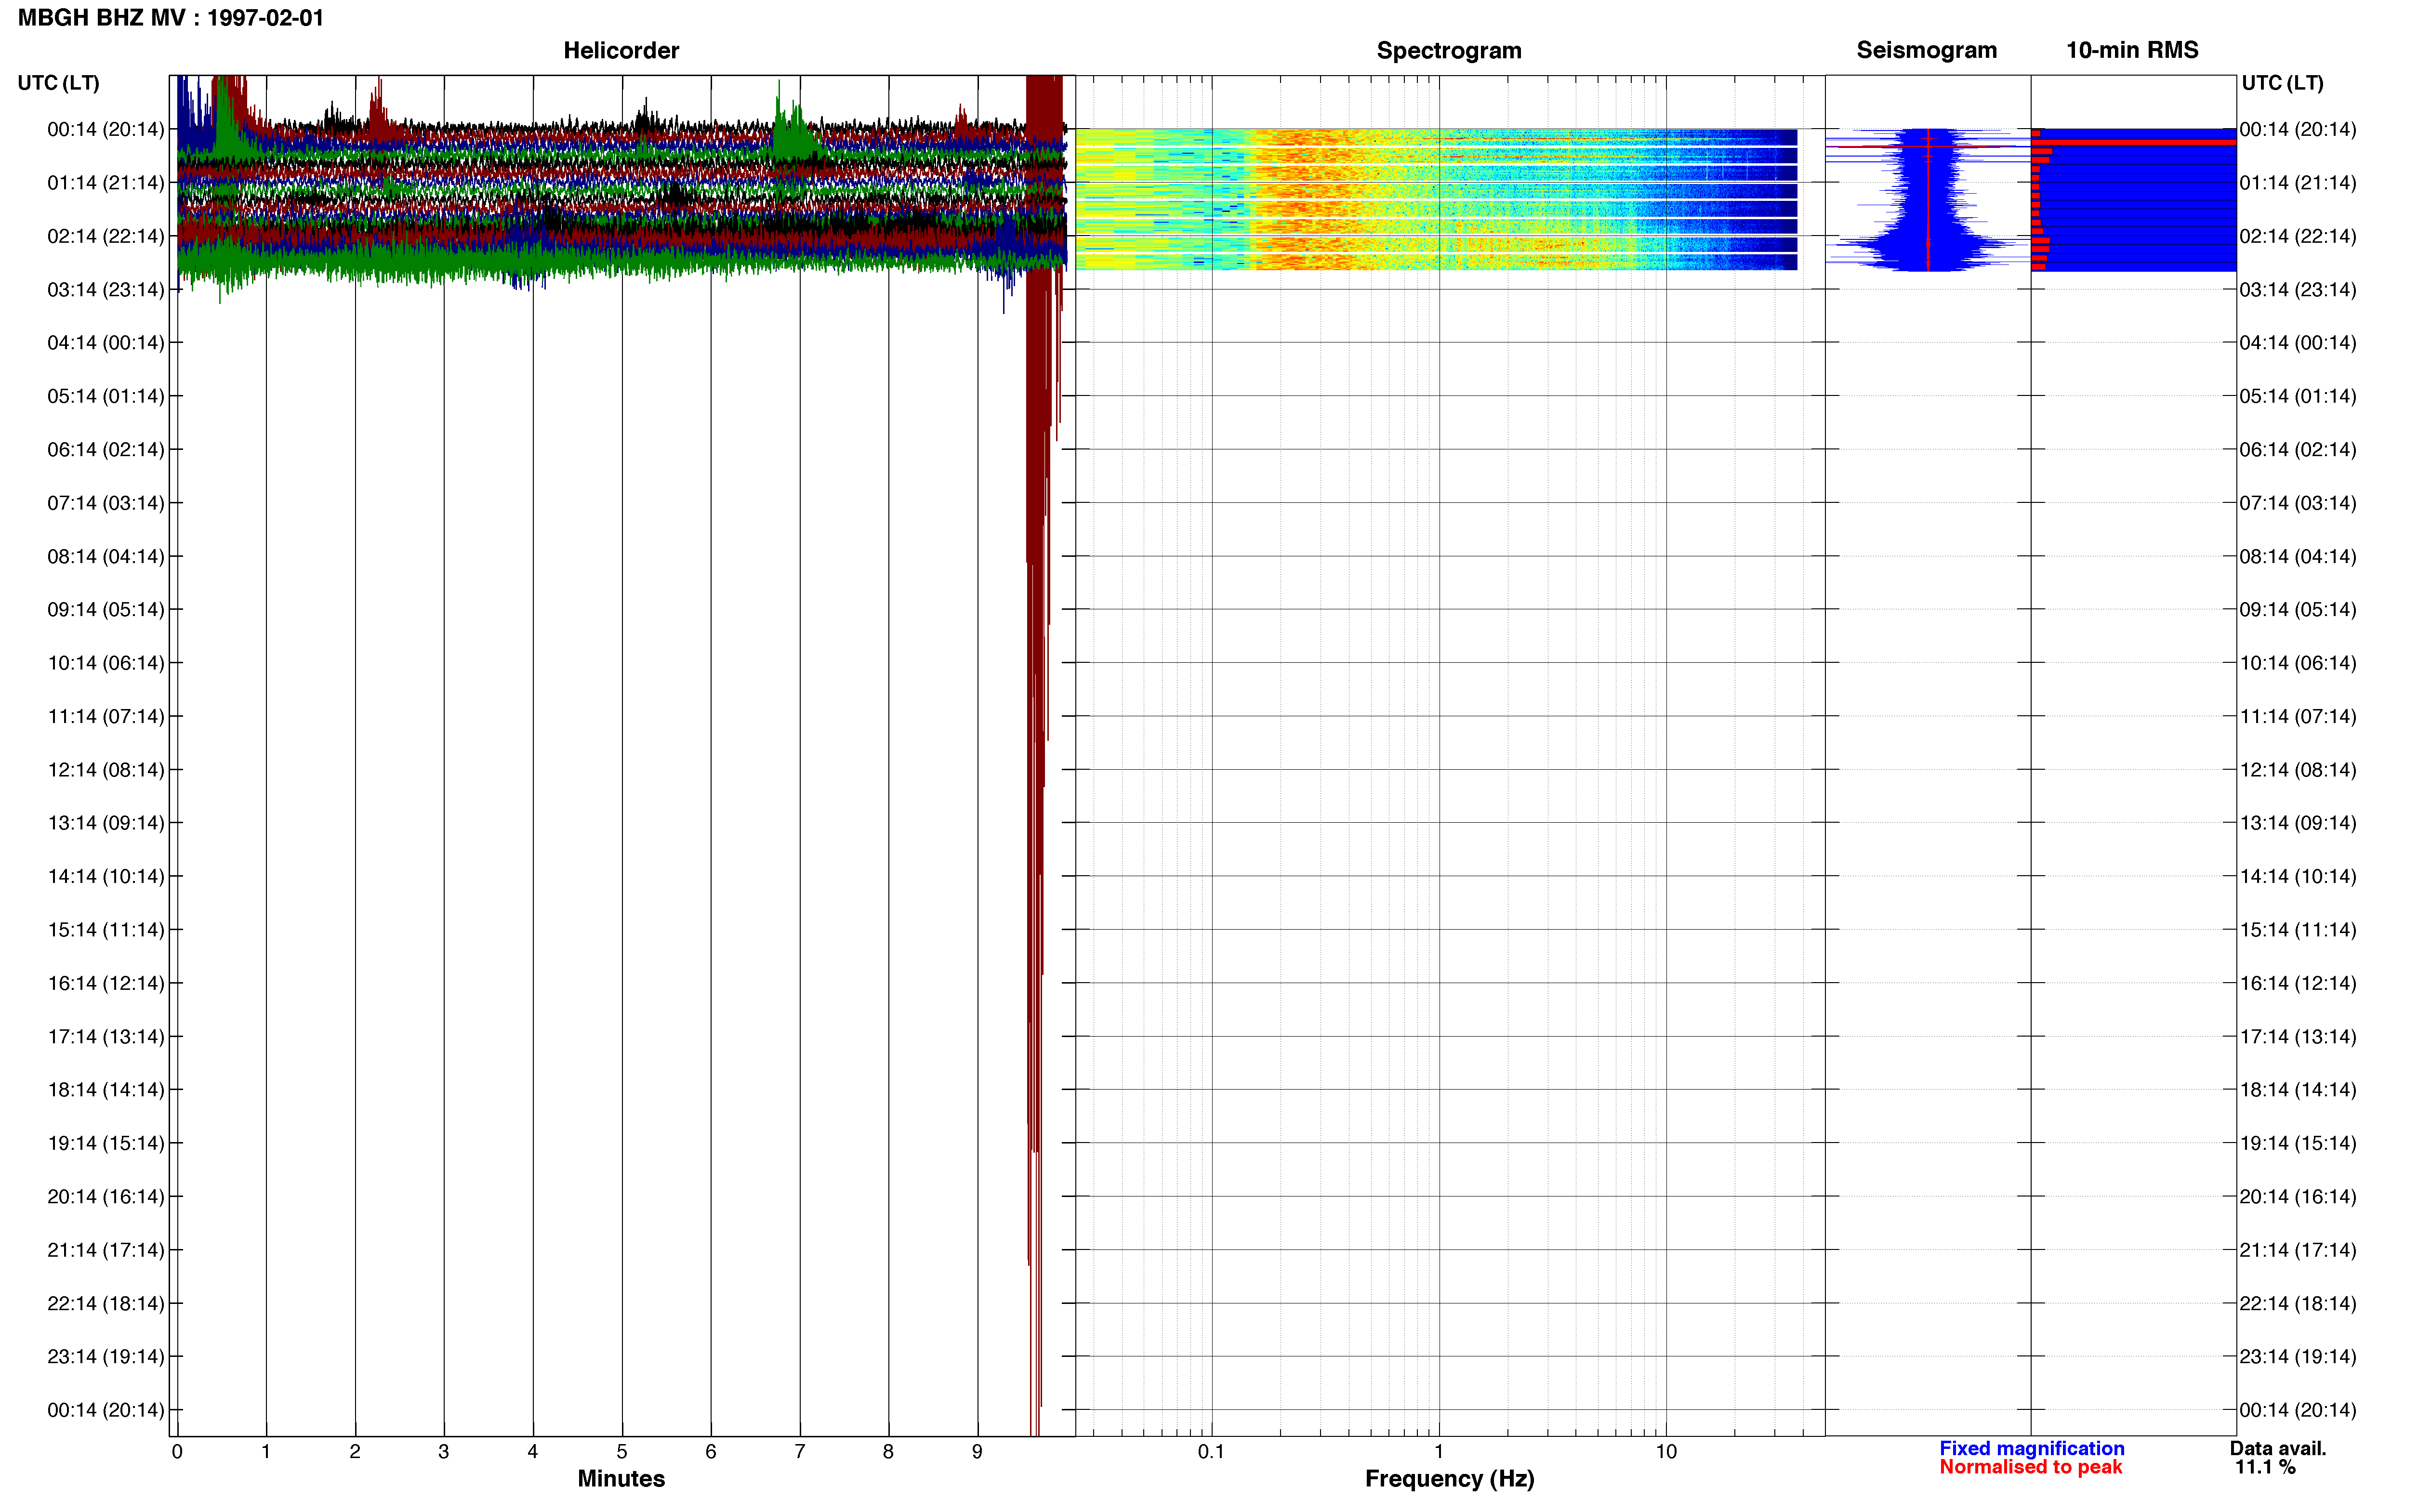Click left-axis label '01:14 (21:14)'
The height and width of the screenshot is (1512, 2418).
106,182
